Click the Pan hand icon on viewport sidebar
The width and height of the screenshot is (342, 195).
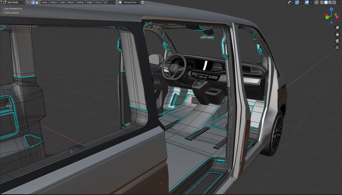[x=337, y=34]
